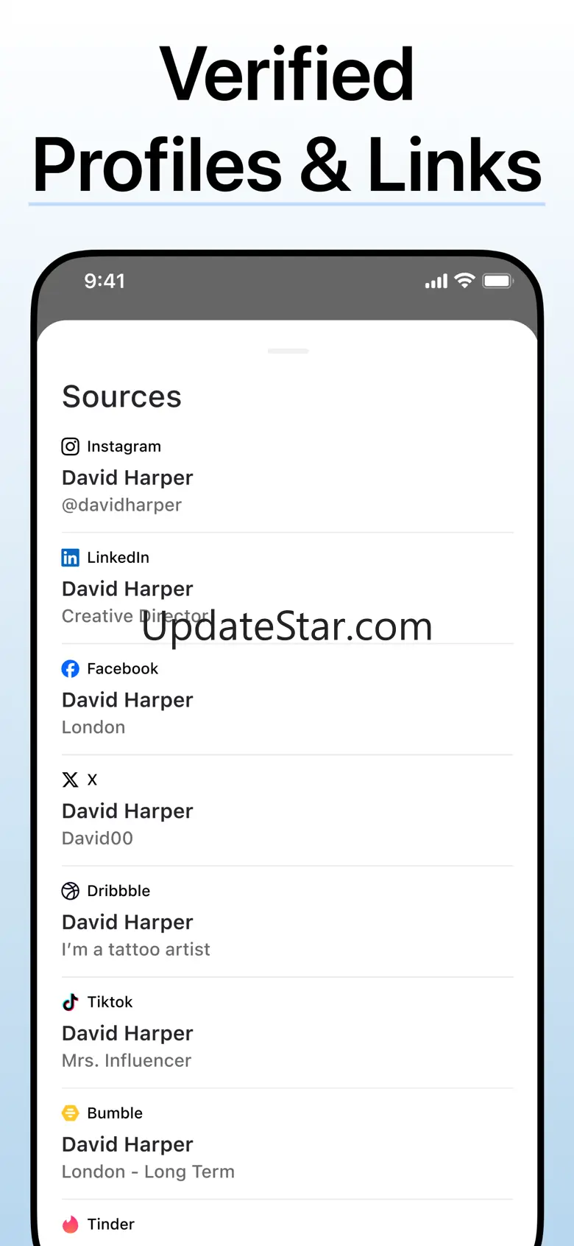Image resolution: width=574 pixels, height=1246 pixels.
Task: Tap the Tinder flame icon
Action: pyautogui.click(x=70, y=1225)
